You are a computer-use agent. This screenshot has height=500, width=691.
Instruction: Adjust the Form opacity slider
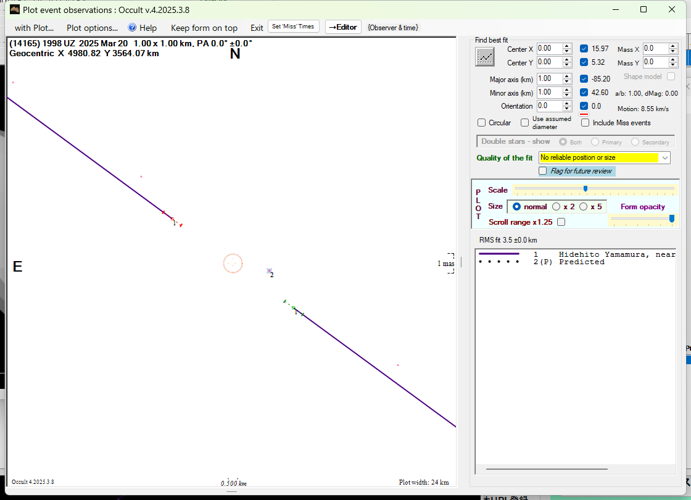tap(671, 219)
